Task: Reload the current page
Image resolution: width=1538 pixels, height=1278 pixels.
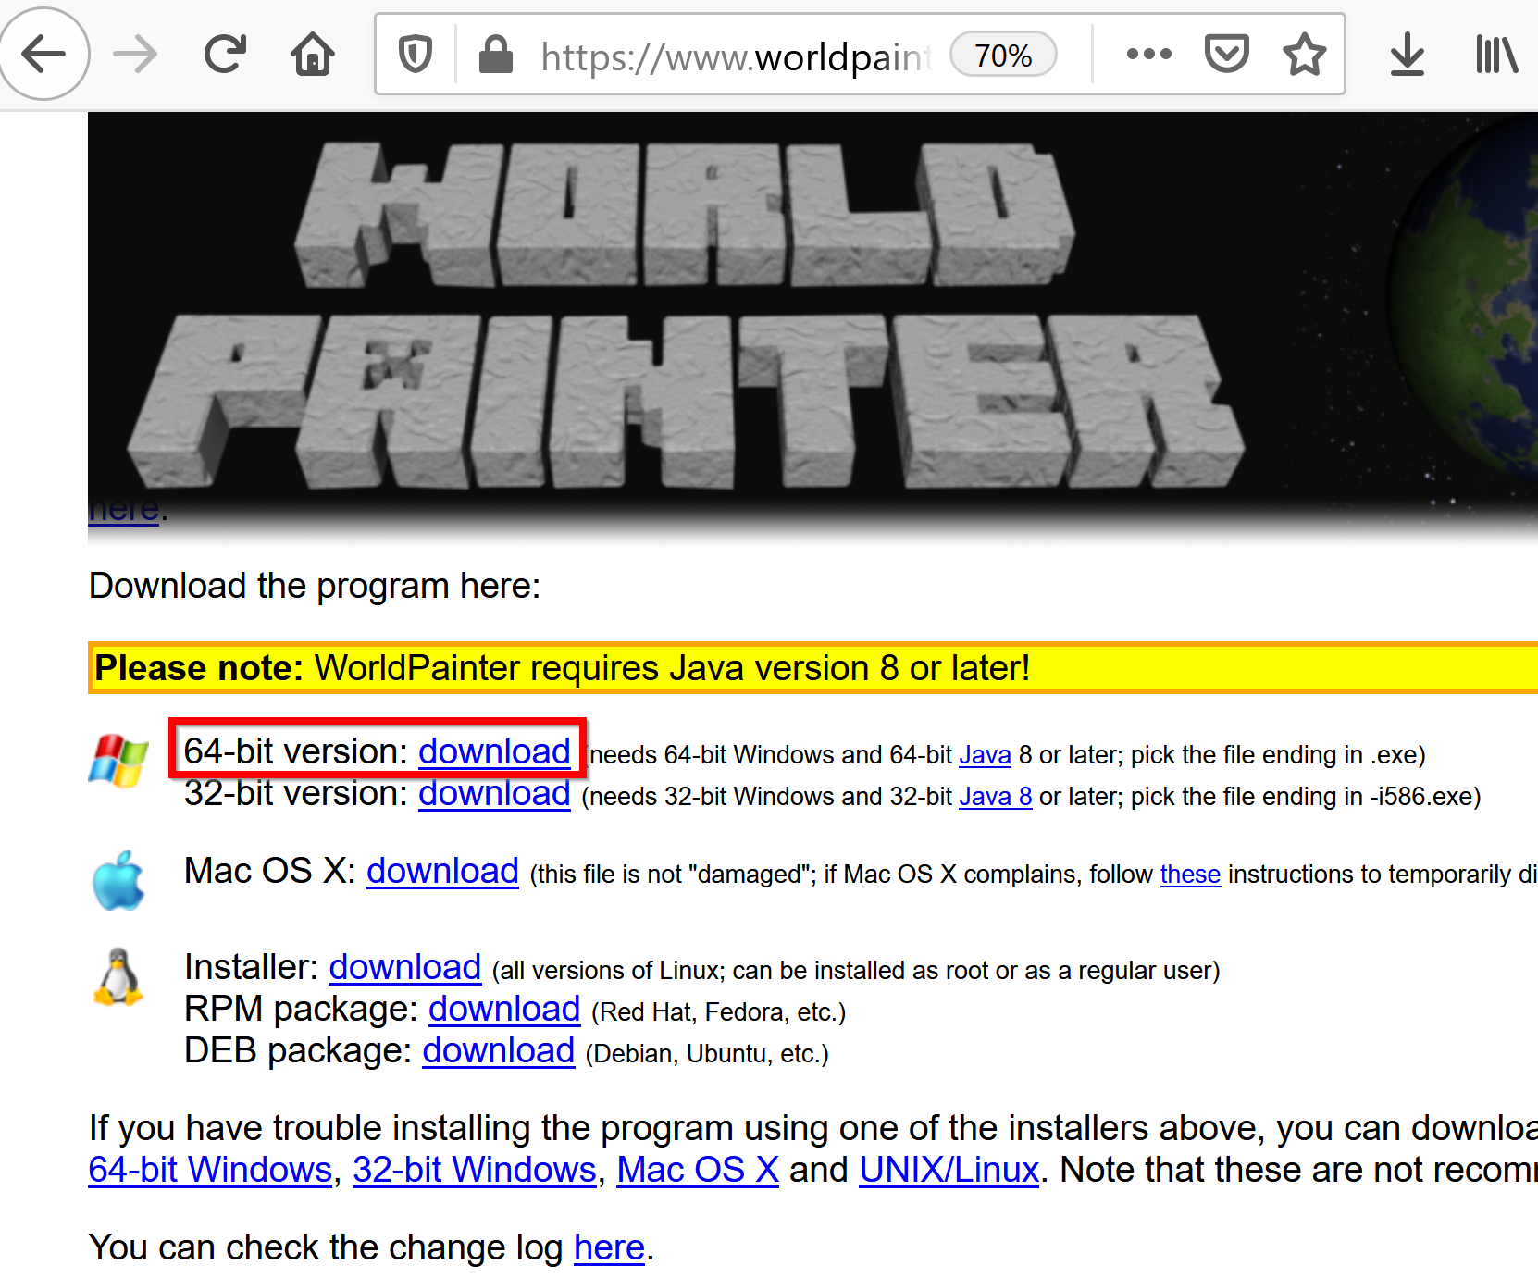Action: click(225, 54)
